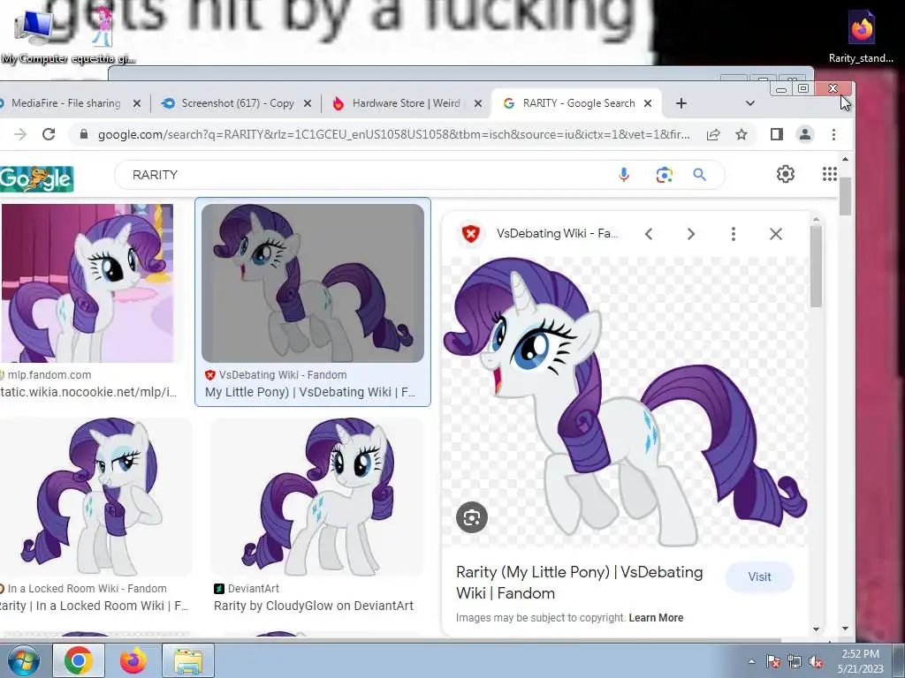
Task: Click In a Locked Room Wiki - Fandom text
Action: click(x=87, y=589)
